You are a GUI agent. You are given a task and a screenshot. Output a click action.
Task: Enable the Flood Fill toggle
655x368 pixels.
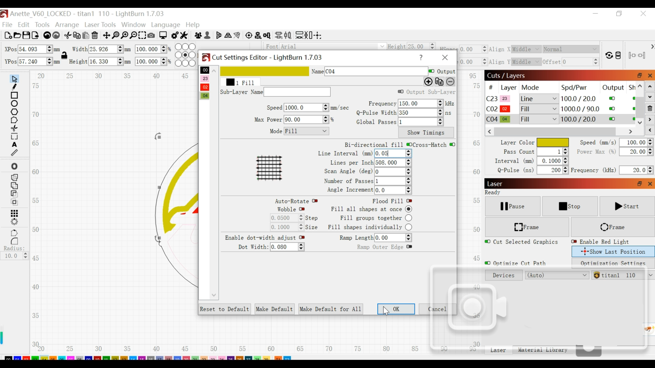tap(409, 201)
